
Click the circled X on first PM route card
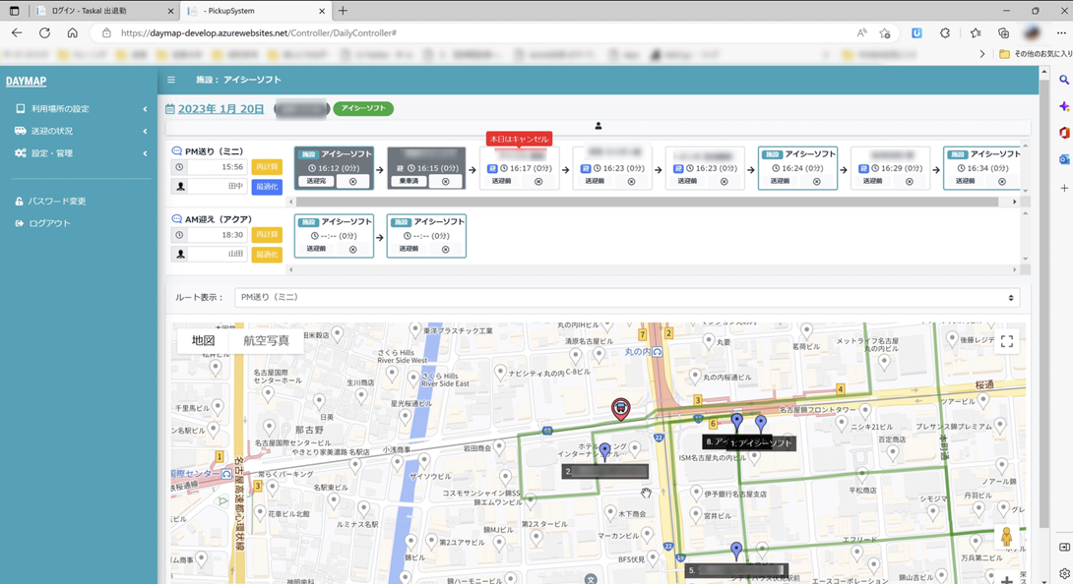(x=352, y=182)
